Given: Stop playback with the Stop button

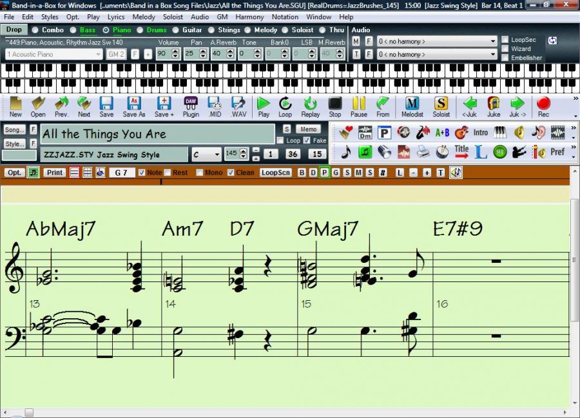Looking at the screenshot, I should (335, 107).
